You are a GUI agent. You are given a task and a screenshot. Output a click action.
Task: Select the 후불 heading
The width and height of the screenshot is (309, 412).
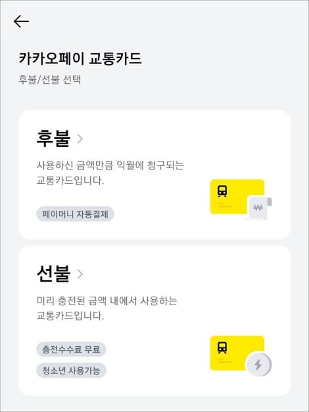click(53, 138)
